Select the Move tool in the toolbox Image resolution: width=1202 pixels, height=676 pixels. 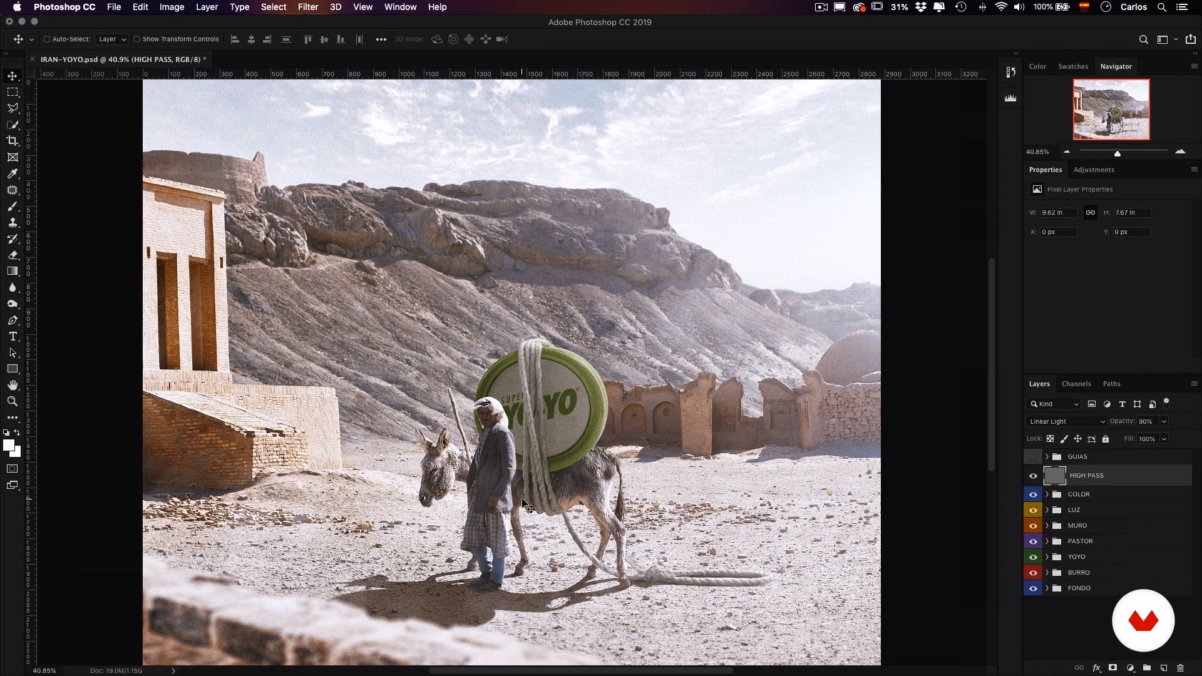pos(13,76)
